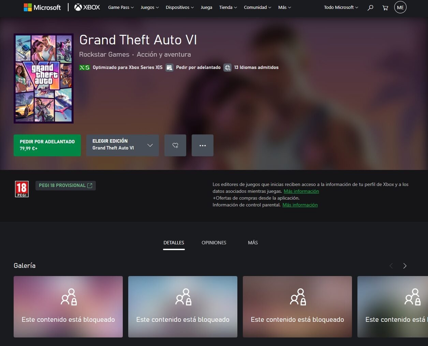Viewport: 428px width, 346px height.
Task: Expand the Todo Microsoft menu
Action: click(341, 8)
